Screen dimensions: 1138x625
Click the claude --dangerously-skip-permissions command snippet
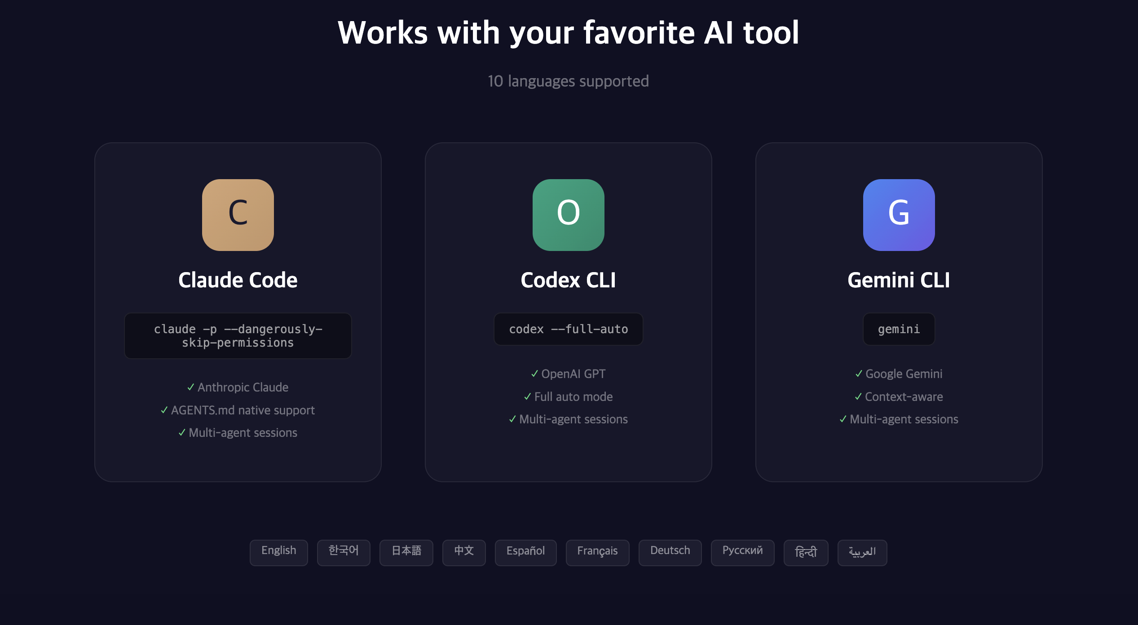click(238, 335)
